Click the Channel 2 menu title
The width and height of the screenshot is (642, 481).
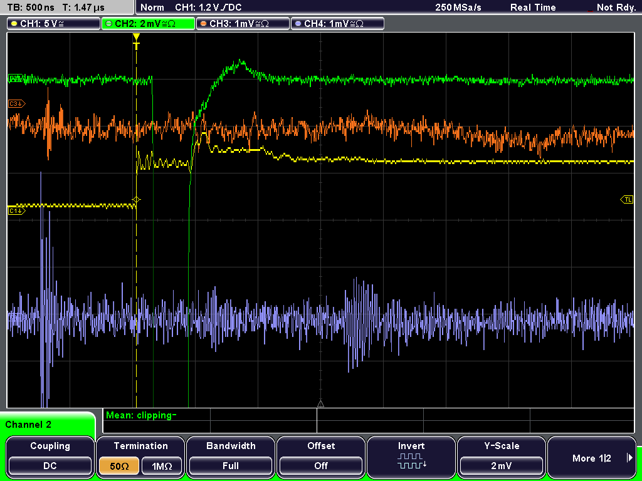(28, 425)
